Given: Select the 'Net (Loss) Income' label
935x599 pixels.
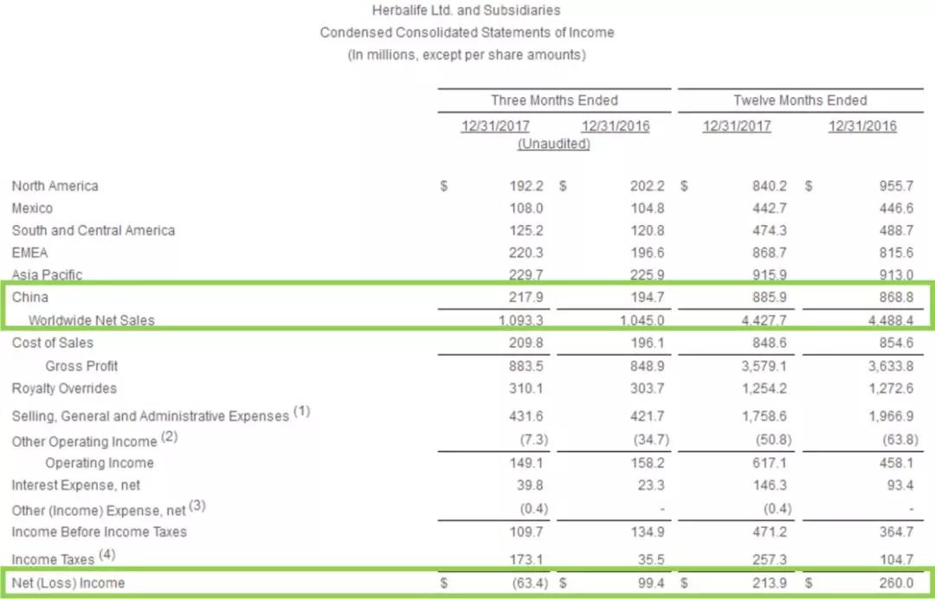Looking at the screenshot, I should point(68,583).
